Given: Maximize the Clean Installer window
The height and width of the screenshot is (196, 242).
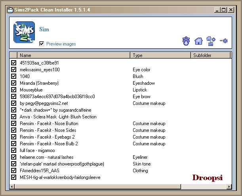Looking at the screenshot, I should (223, 10).
